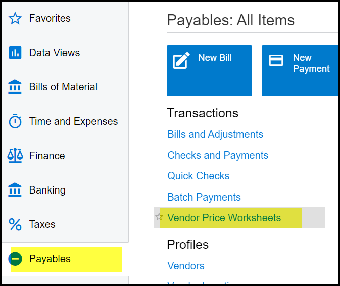Viewport: 340px width, 286px height.
Task: Click the Time and Expenses stopwatch icon
Action: point(15,121)
